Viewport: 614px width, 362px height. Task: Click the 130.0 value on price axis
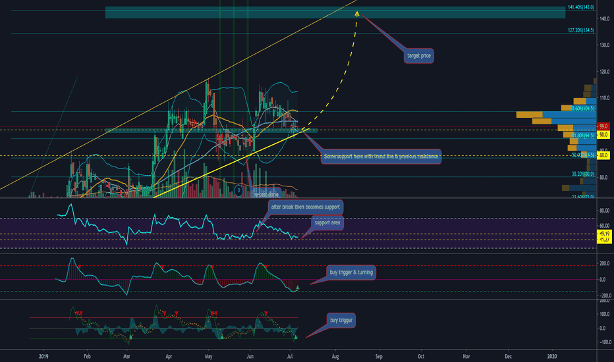pos(604,45)
